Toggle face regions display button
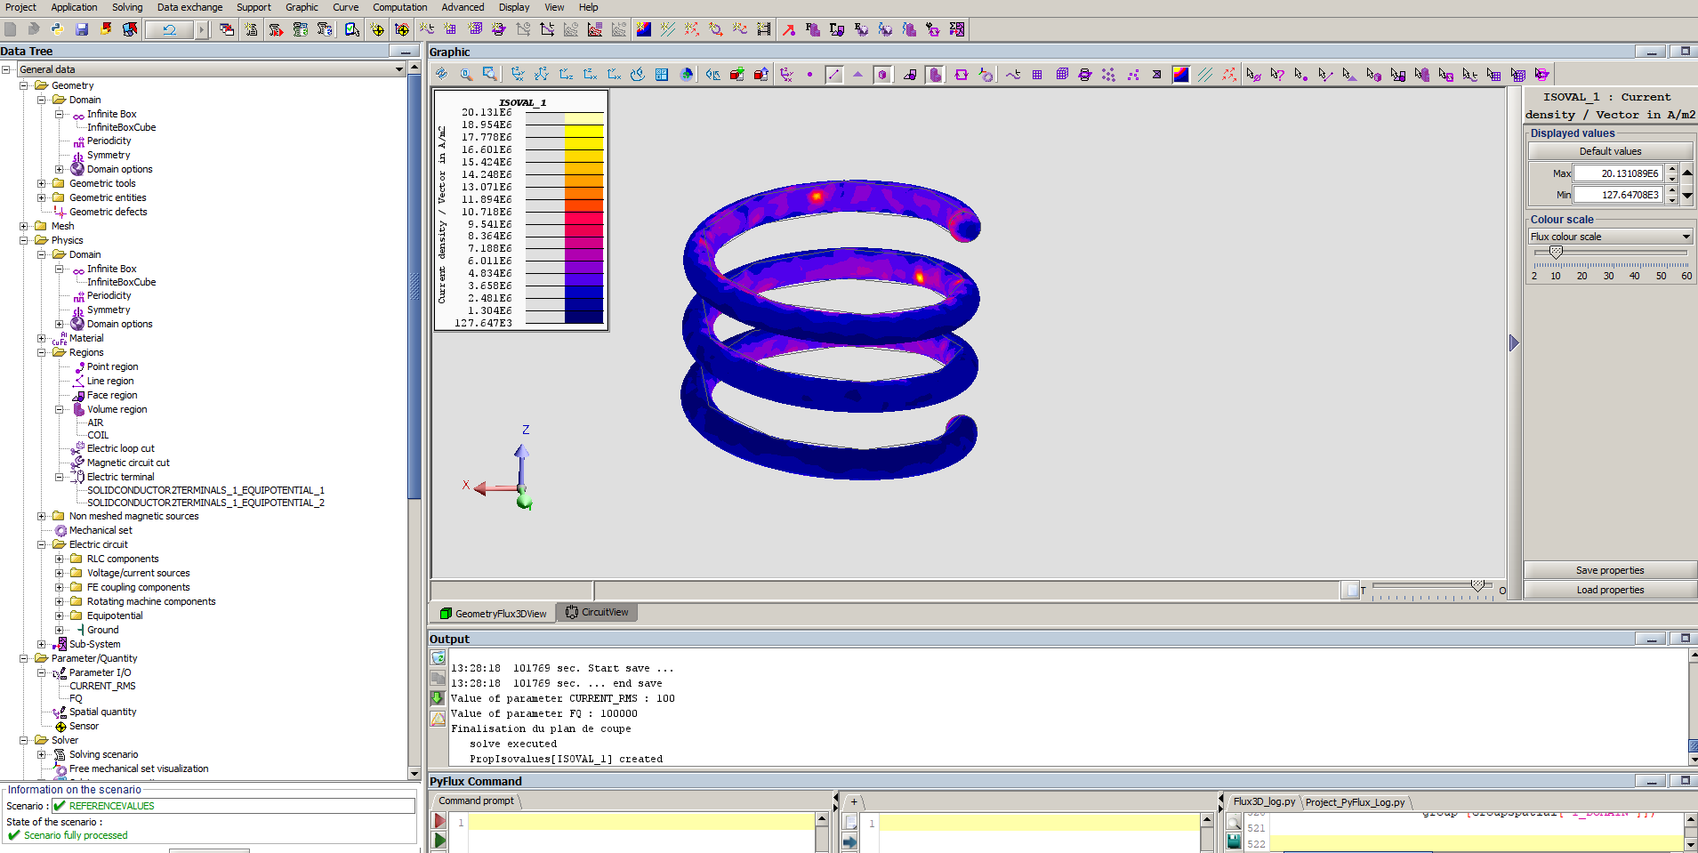1698x853 pixels. 910,75
